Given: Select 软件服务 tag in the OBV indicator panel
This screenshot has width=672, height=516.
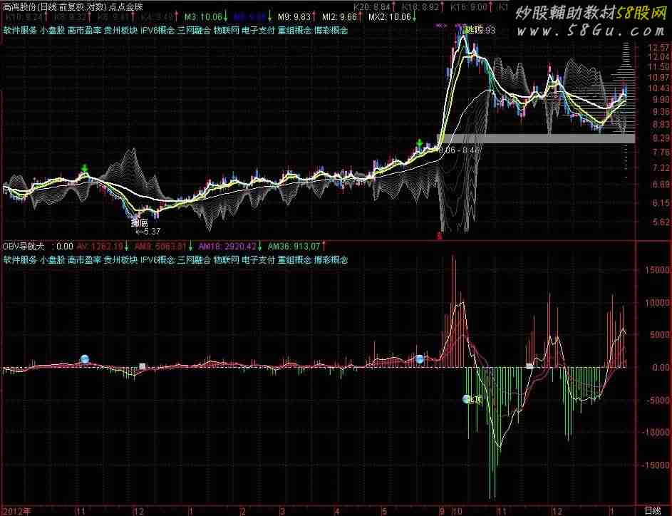Looking at the screenshot, I should pyautogui.click(x=20, y=259).
